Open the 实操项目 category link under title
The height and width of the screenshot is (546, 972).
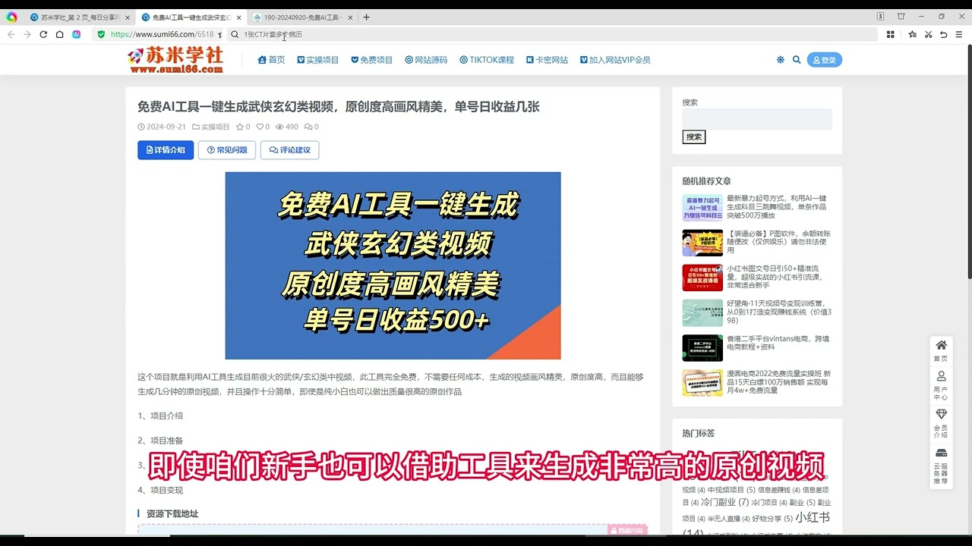(215, 127)
